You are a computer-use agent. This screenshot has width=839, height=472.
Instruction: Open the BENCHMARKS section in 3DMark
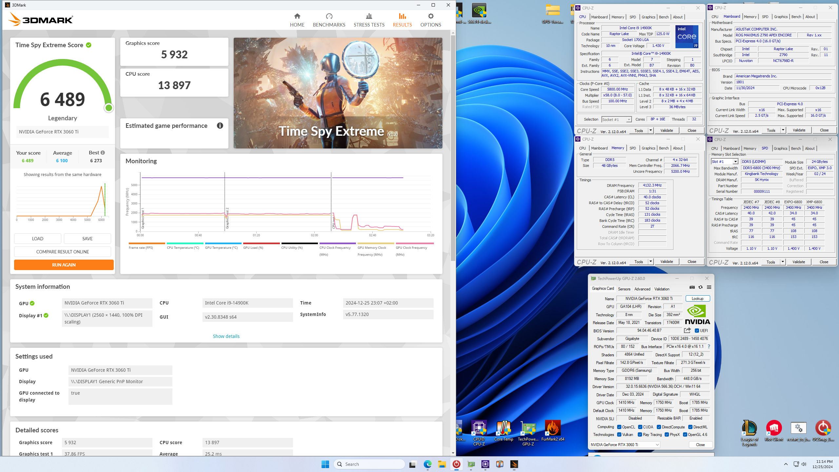pos(329,20)
